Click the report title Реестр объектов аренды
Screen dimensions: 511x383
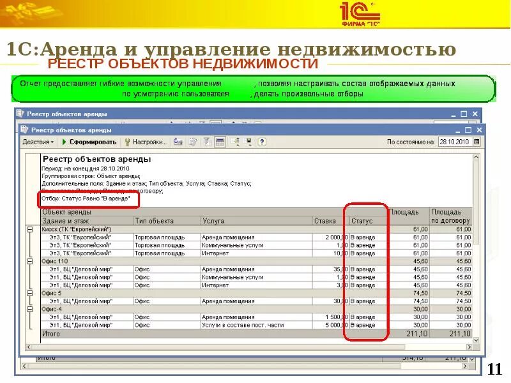pyautogui.click(x=97, y=159)
